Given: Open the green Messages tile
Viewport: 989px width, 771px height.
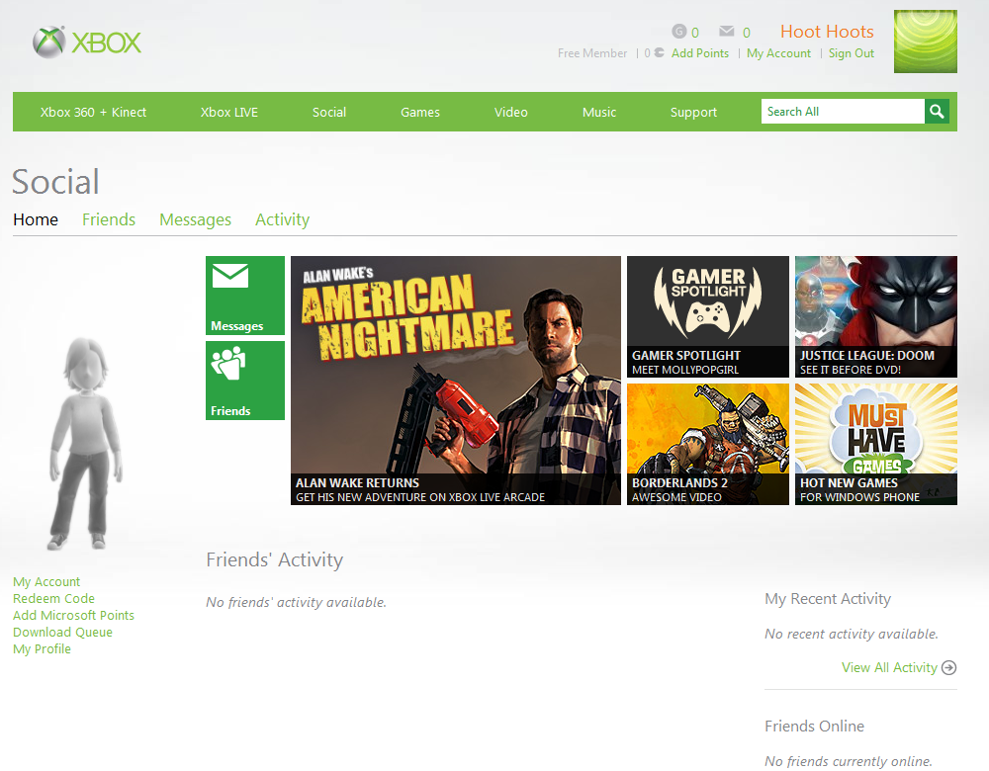Looking at the screenshot, I should pyautogui.click(x=244, y=295).
